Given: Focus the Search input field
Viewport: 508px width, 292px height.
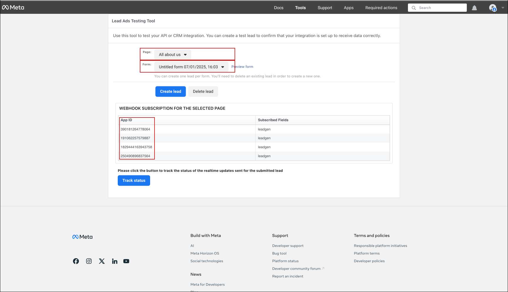Looking at the screenshot, I should click(437, 8).
